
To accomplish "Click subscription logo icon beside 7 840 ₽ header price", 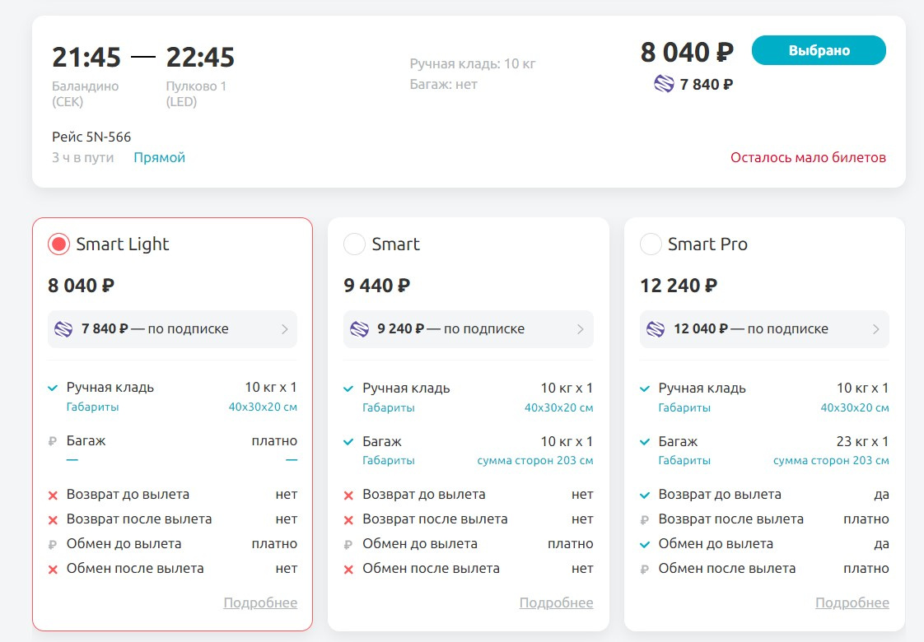I will click(x=664, y=84).
